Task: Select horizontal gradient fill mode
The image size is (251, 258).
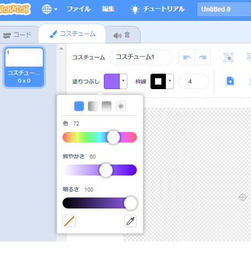Action: click(93, 106)
